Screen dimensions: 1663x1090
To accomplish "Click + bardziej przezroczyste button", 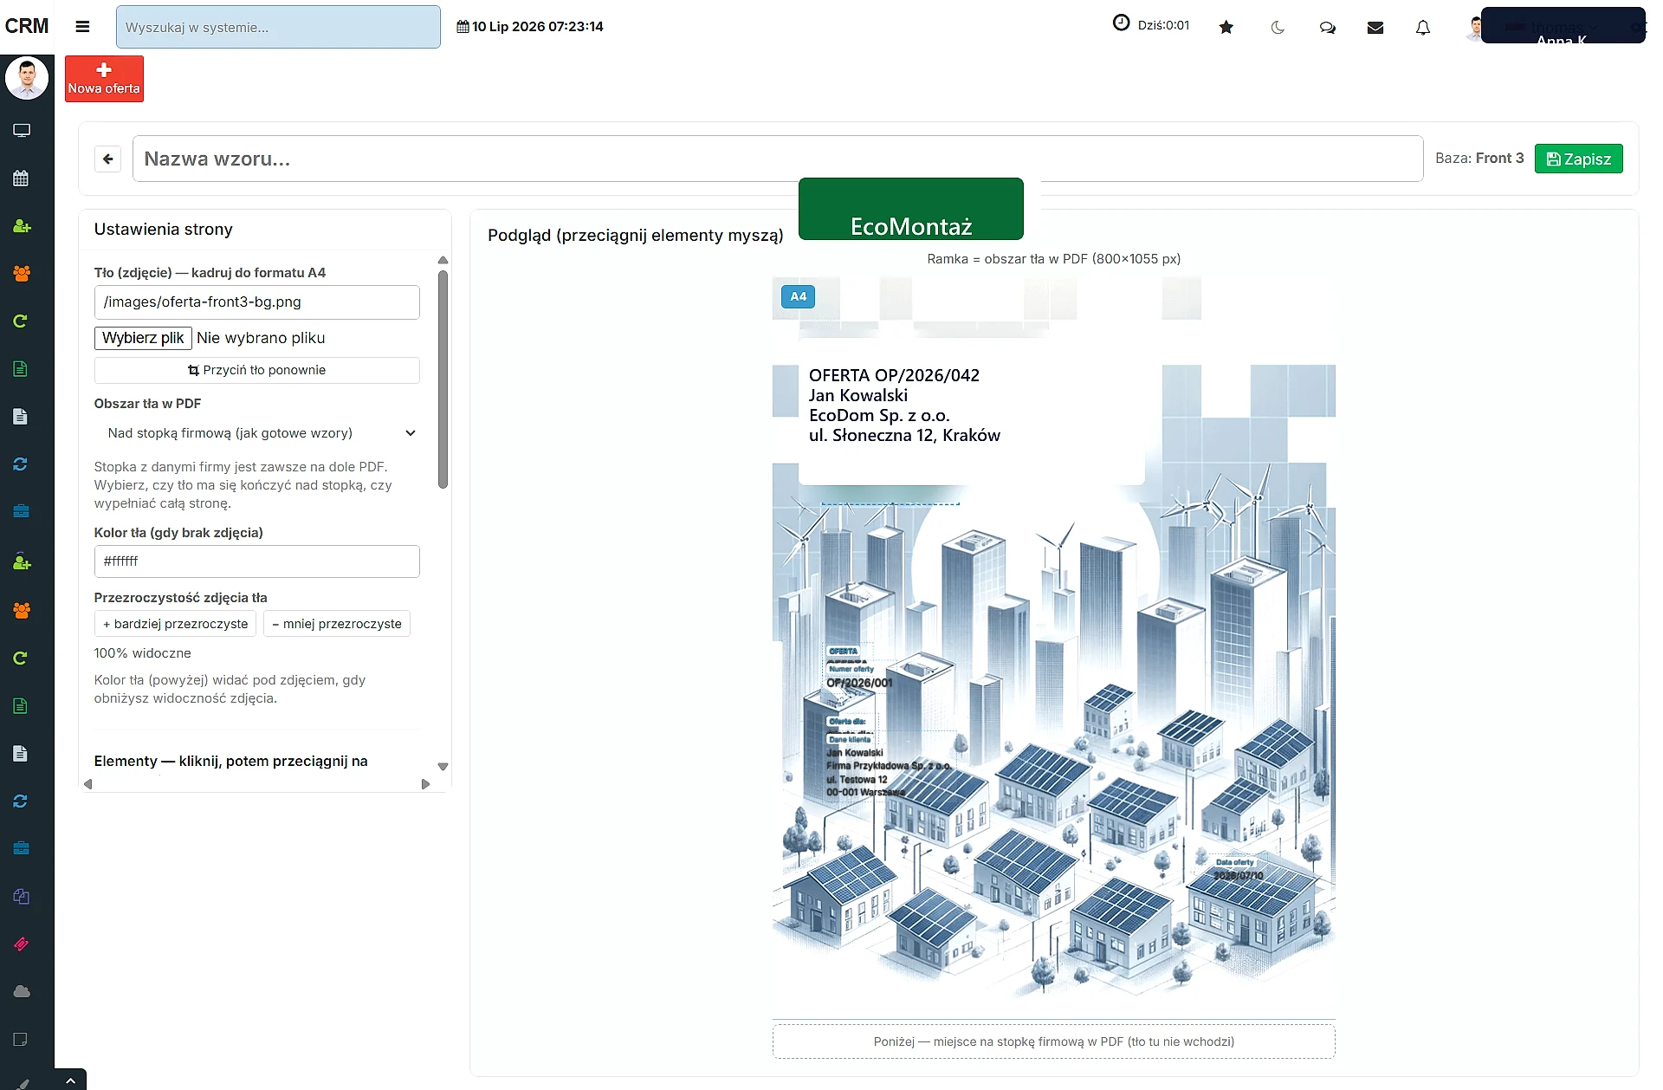I will tap(175, 624).
